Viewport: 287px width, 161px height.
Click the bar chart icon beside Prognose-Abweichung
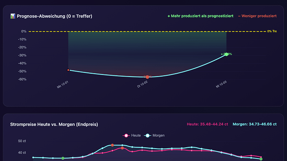12,16
